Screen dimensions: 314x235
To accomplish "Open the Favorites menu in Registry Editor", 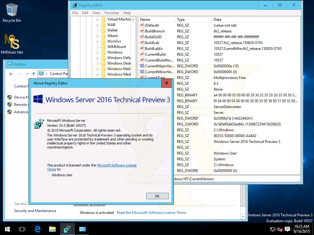I will click(112, 13).
